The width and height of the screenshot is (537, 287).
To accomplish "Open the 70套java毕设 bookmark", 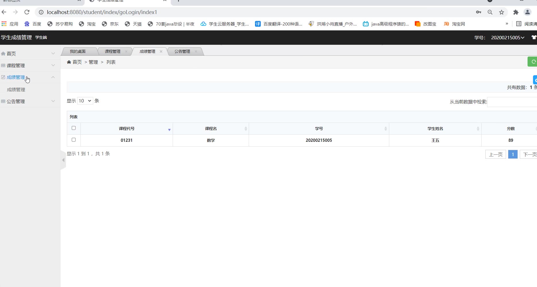I will [x=171, y=24].
